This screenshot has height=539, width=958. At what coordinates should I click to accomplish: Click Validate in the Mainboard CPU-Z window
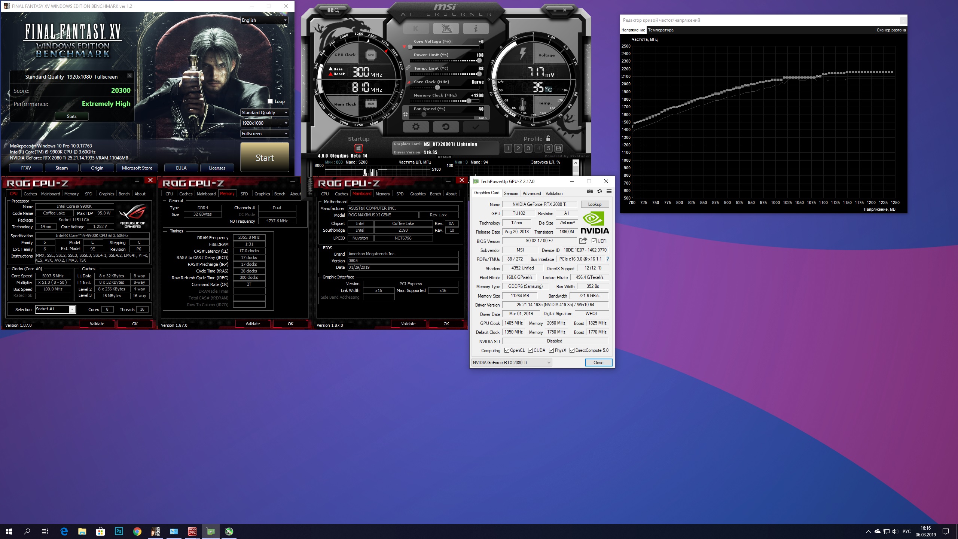[x=408, y=324]
